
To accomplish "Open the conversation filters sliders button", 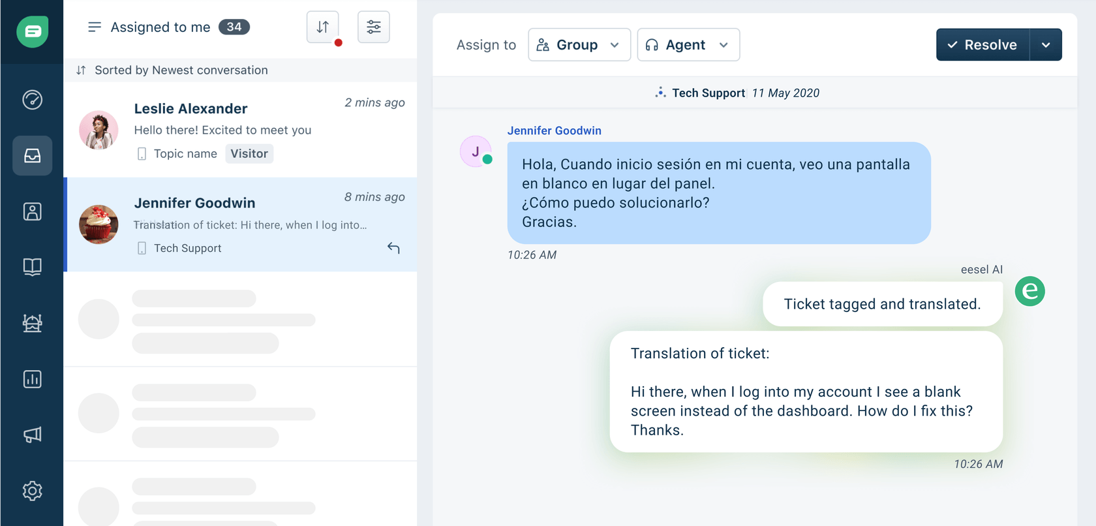I will tap(374, 27).
